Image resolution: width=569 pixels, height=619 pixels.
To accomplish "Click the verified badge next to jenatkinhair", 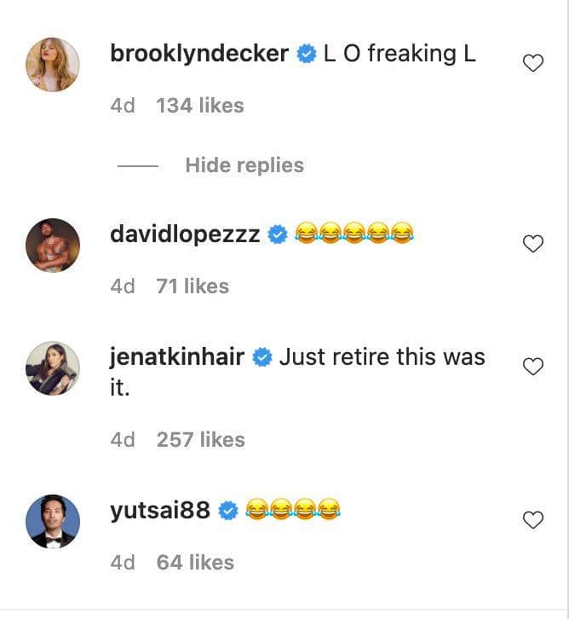I will (x=262, y=357).
